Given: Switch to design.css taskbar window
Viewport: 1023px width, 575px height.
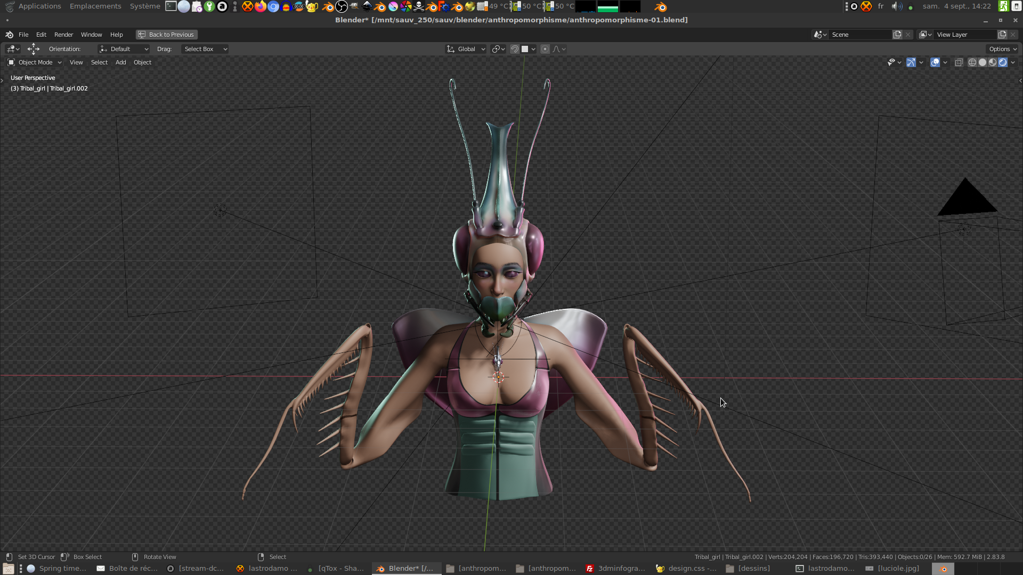Looking at the screenshot, I should [686, 569].
